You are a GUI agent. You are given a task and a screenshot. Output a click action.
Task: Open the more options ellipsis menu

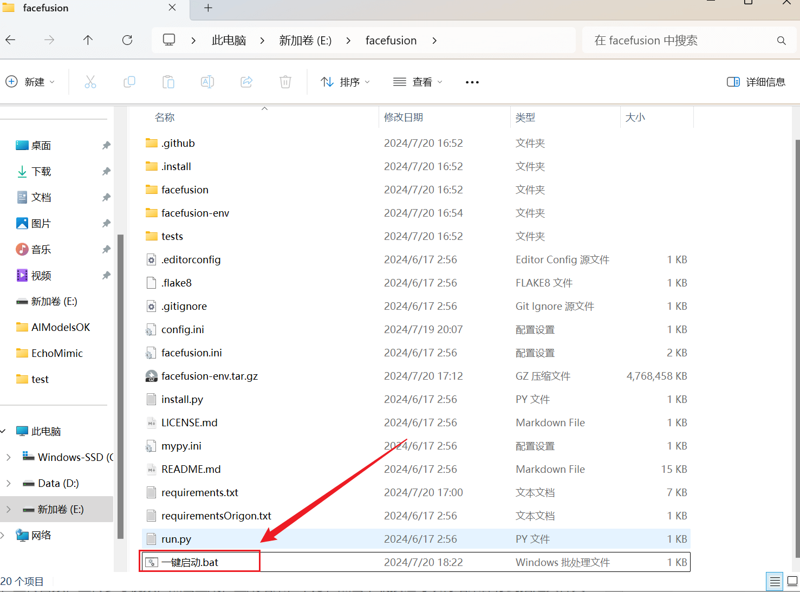tap(472, 82)
